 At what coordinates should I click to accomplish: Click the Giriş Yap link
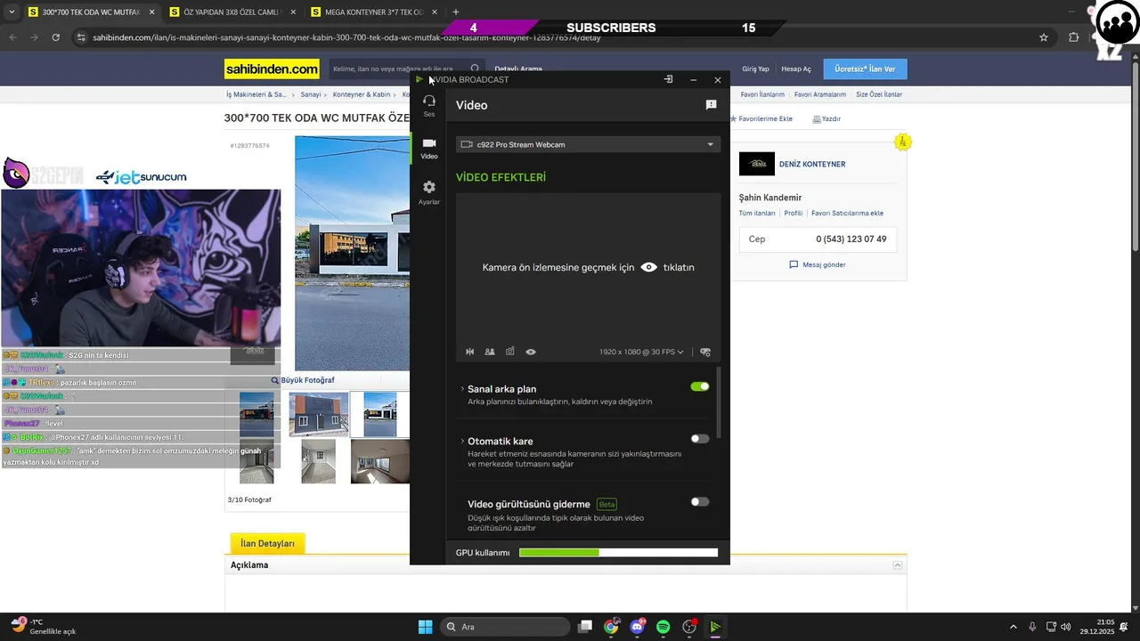(x=755, y=69)
